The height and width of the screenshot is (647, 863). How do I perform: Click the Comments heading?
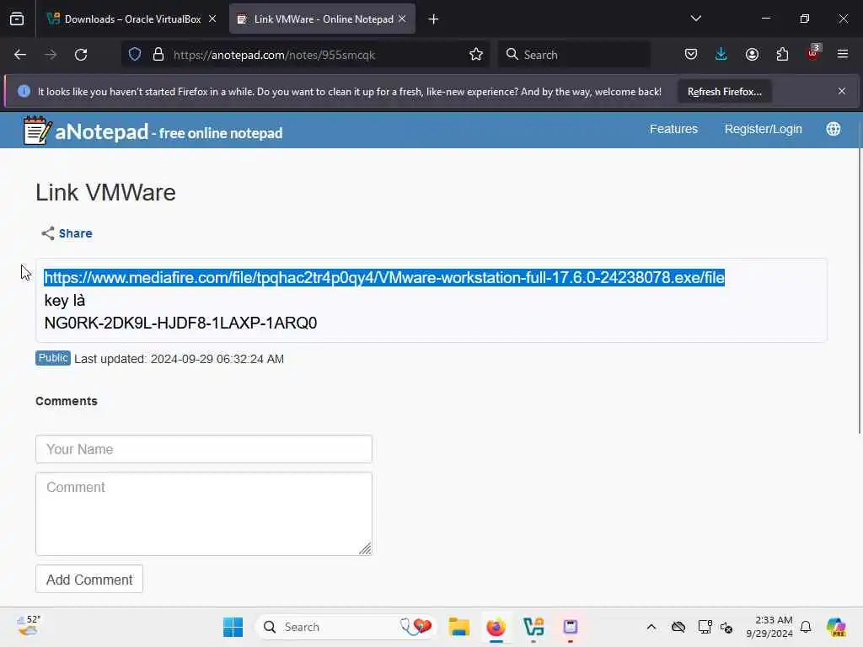pyautogui.click(x=67, y=401)
